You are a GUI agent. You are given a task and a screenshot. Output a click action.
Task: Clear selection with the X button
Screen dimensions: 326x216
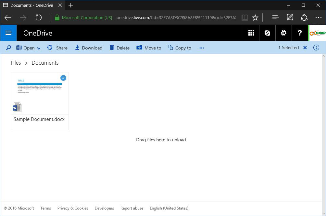[x=305, y=48]
